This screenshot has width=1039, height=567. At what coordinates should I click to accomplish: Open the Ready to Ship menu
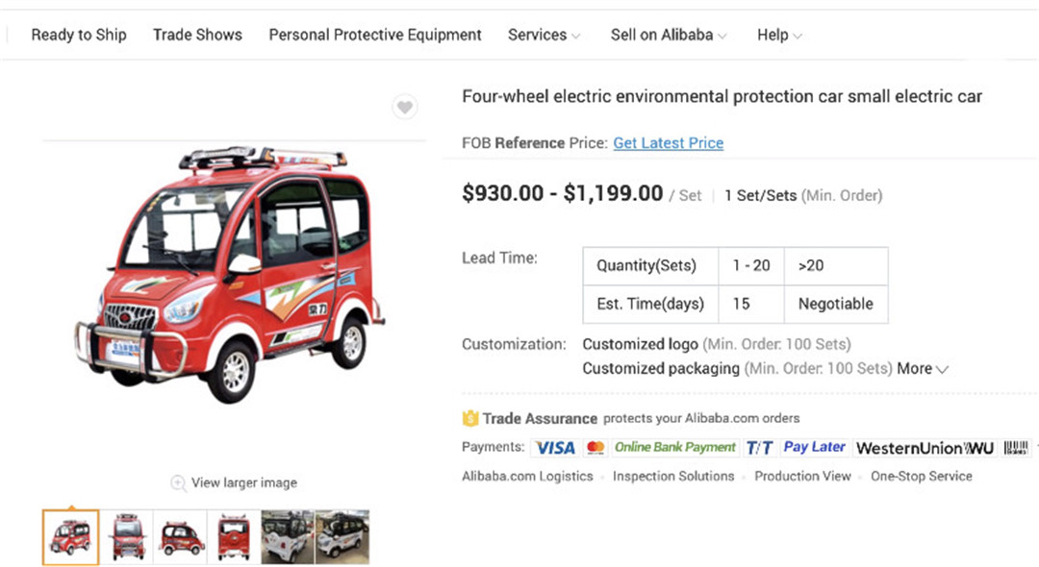pos(79,35)
